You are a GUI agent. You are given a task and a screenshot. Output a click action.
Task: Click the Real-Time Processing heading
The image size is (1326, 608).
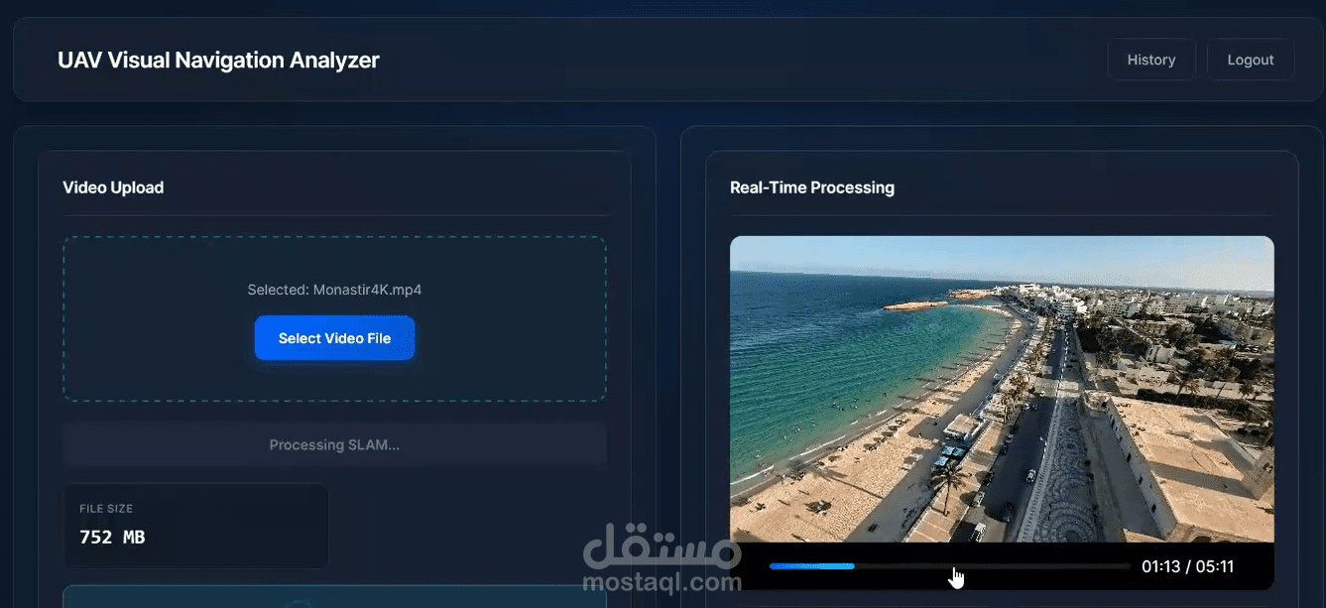click(x=812, y=187)
